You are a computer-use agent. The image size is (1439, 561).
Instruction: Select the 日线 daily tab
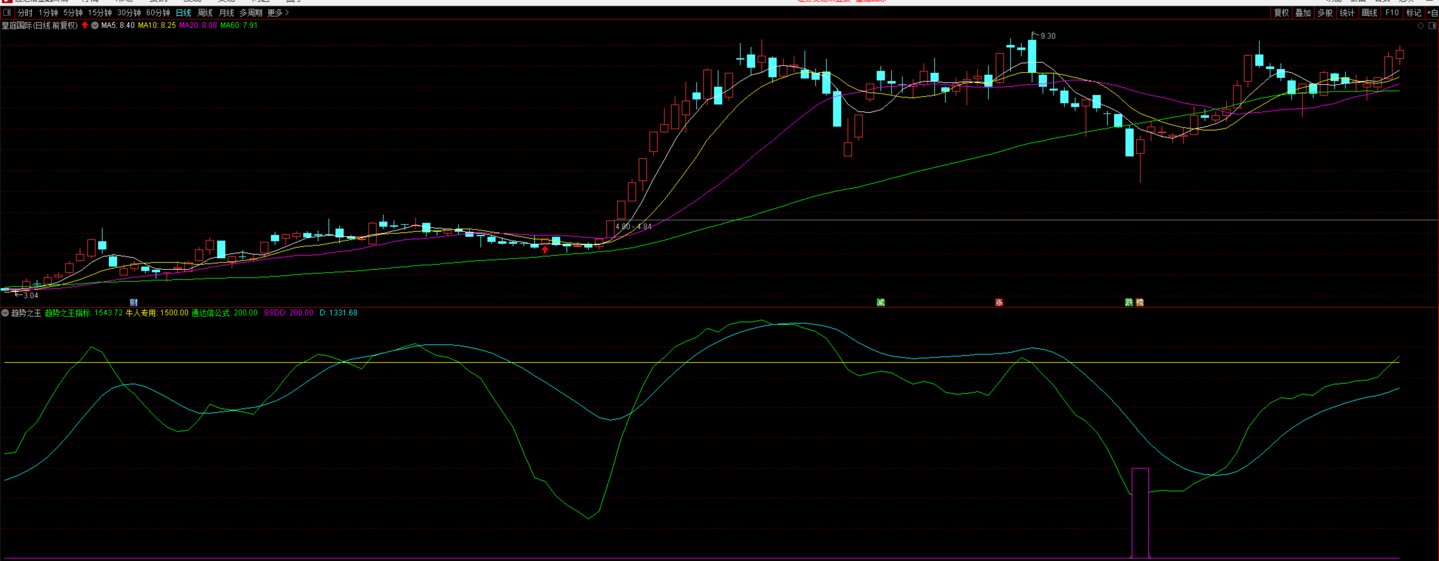point(183,12)
